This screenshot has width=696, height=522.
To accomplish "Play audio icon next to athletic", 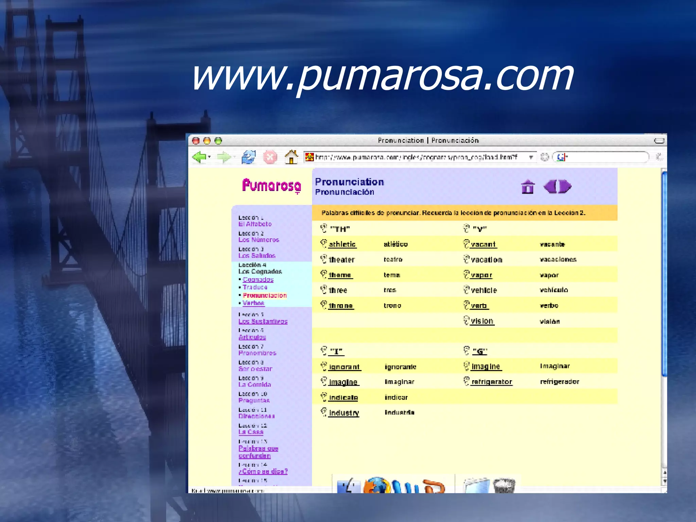I will coord(324,243).
